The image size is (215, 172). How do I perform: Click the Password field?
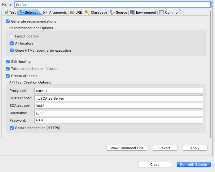pyautogui.click(x=119, y=121)
